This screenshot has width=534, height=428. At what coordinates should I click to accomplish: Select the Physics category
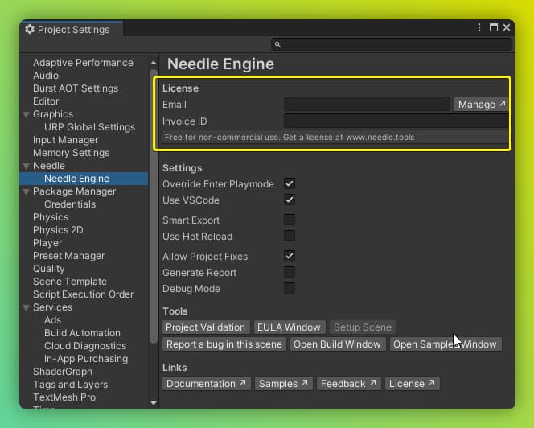point(51,217)
